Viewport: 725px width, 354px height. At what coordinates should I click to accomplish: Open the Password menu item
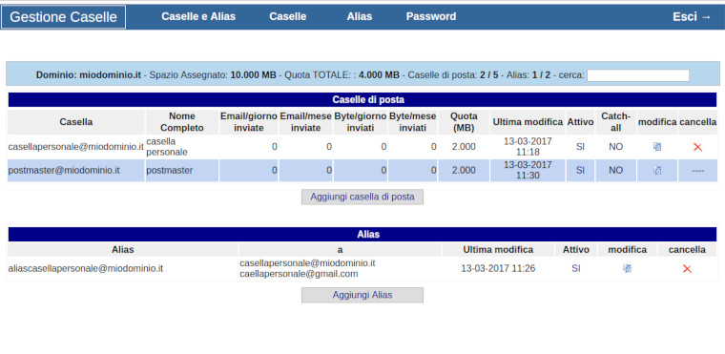pyautogui.click(x=431, y=16)
